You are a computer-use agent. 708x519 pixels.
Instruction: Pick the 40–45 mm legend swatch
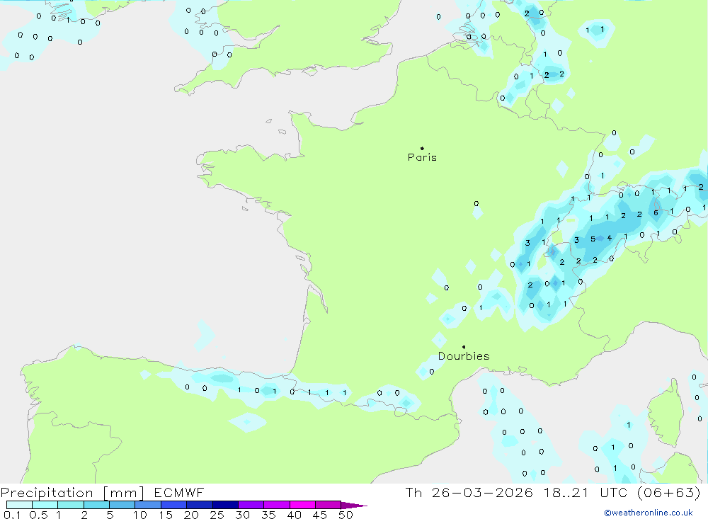coord(302,505)
